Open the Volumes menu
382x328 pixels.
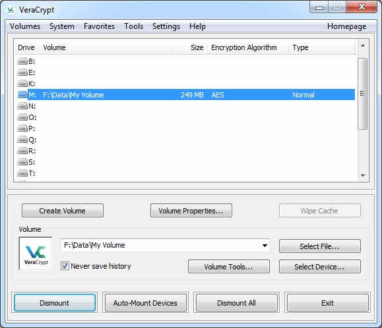point(25,26)
